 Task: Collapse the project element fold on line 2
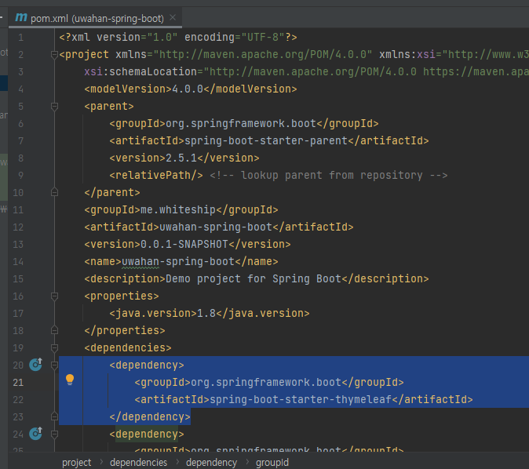pyautogui.click(x=54, y=54)
